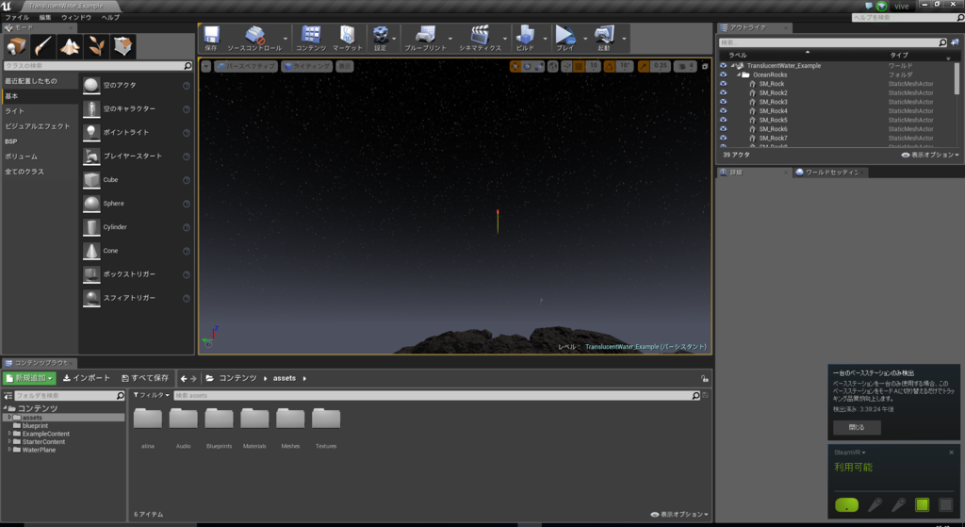Image resolution: width=965 pixels, height=527 pixels.
Task: Click the help icon next to Sphere
Action: tap(187, 204)
